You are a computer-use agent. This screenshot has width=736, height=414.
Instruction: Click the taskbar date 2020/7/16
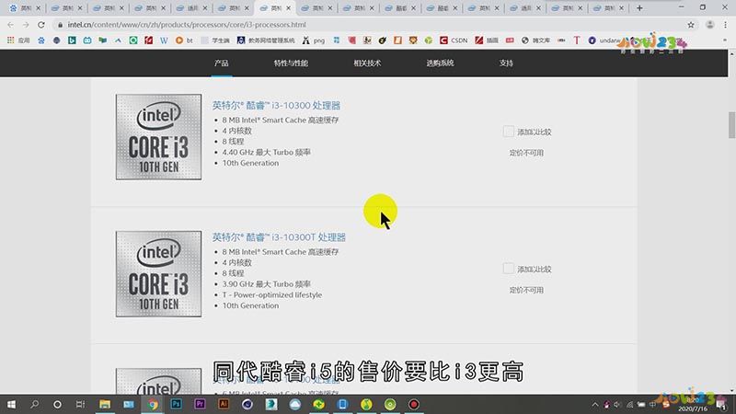click(693, 408)
